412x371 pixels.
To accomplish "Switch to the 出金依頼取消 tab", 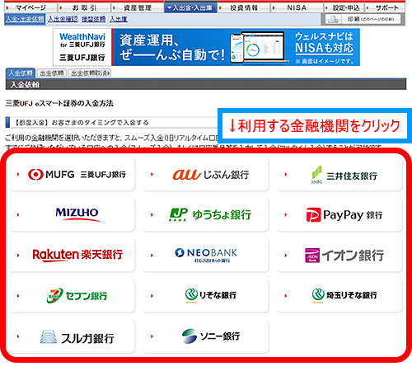I will (x=90, y=73).
